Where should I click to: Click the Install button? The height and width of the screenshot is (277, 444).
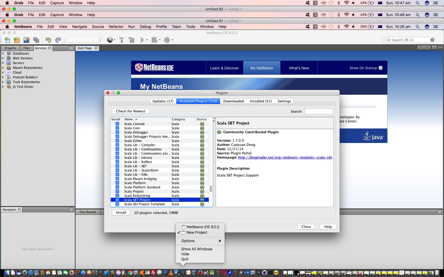click(121, 212)
